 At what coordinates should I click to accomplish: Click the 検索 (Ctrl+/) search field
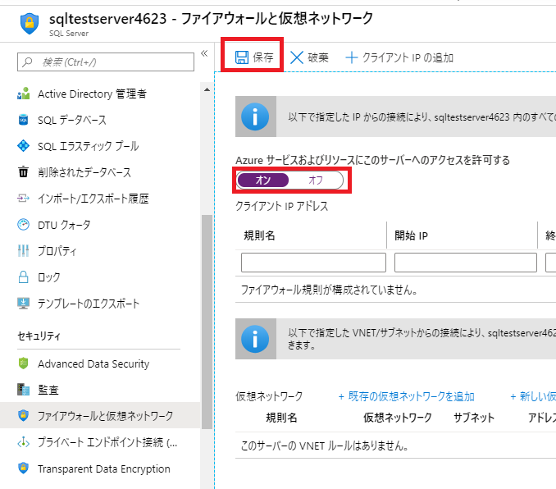(x=106, y=62)
